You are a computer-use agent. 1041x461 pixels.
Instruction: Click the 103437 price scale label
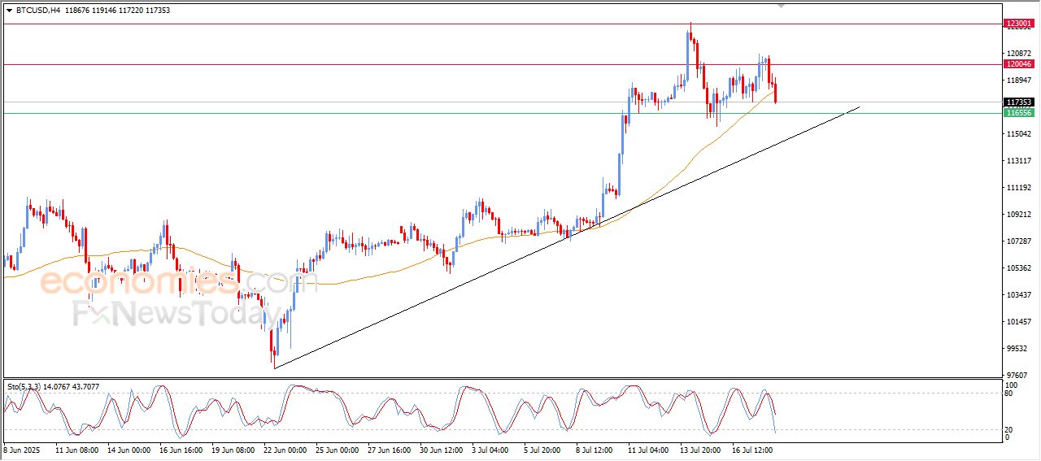tap(1019, 294)
